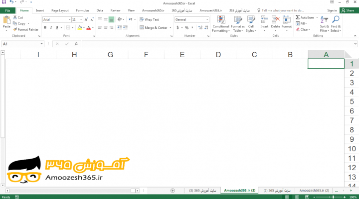The height and width of the screenshot is (199, 359).
Task: Click Sign in link
Action: 332,10
